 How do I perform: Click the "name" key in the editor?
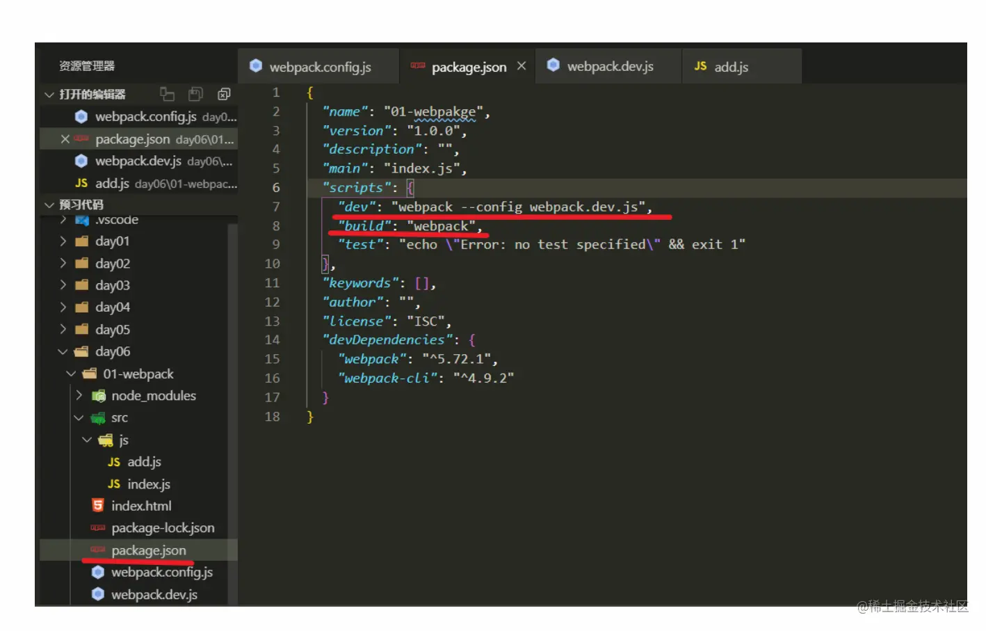point(345,112)
